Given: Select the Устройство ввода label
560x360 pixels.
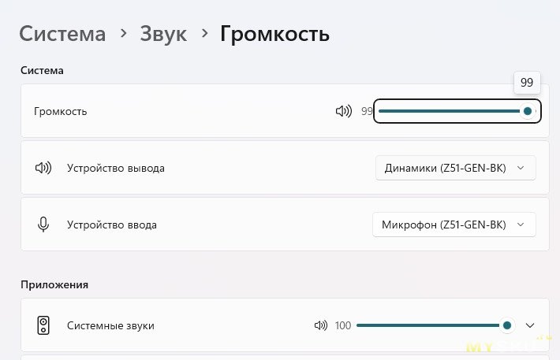Looking at the screenshot, I should [112, 225].
